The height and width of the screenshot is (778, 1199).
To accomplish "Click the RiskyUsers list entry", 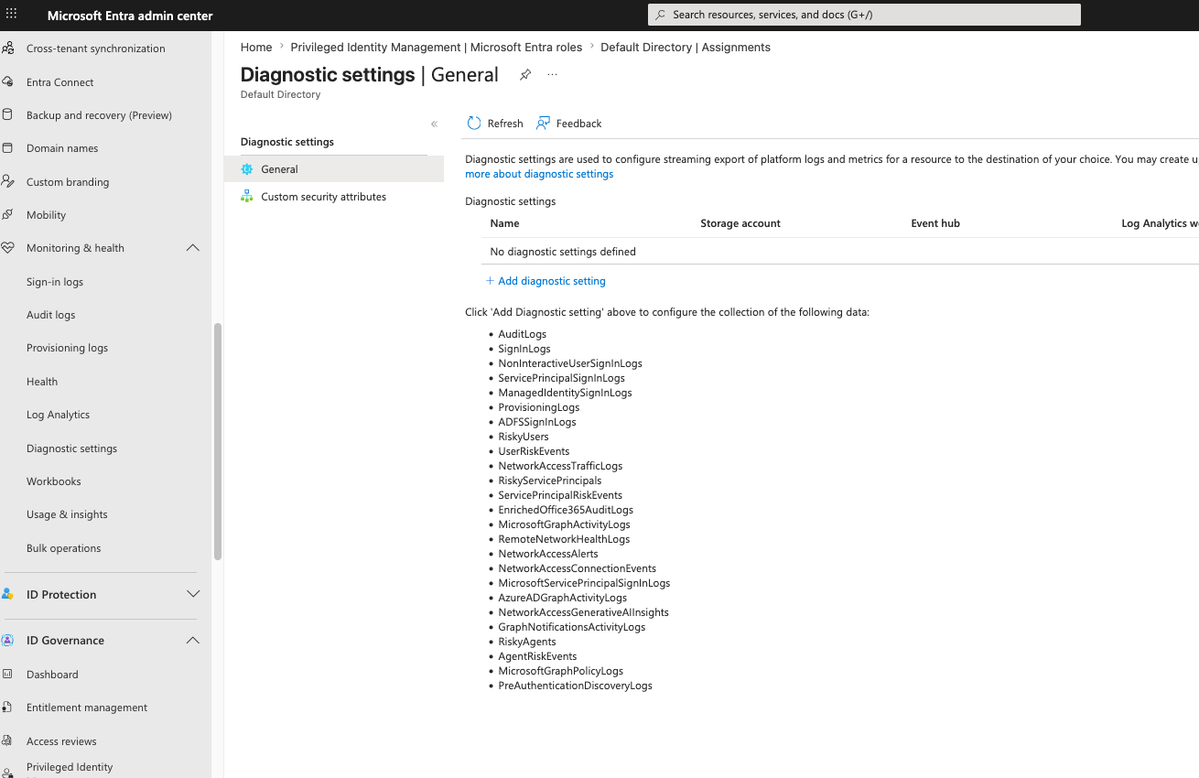I will [x=524, y=437].
